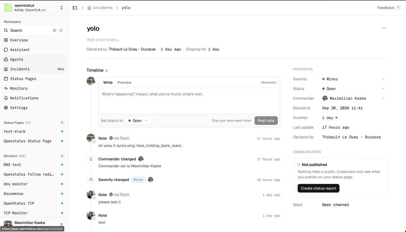406x232 pixels.
Task: Click the Settings gear icon
Action: click(6, 108)
